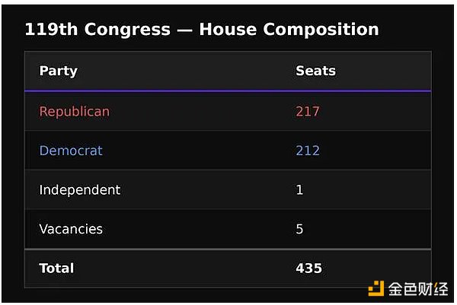This screenshot has width=457, height=305.
Task: Click the 119th Congress House Composition title
Action: click(x=202, y=30)
